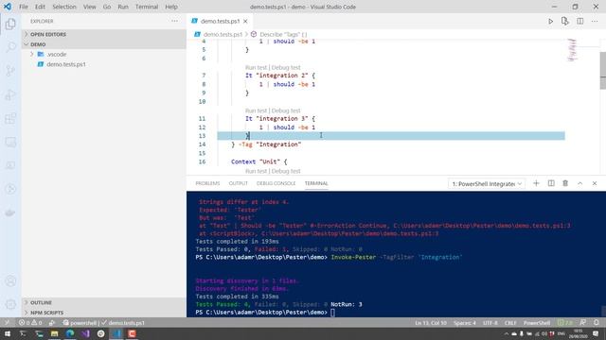Open the terminal selector dropdown
606x340 pixels.
tap(487, 184)
